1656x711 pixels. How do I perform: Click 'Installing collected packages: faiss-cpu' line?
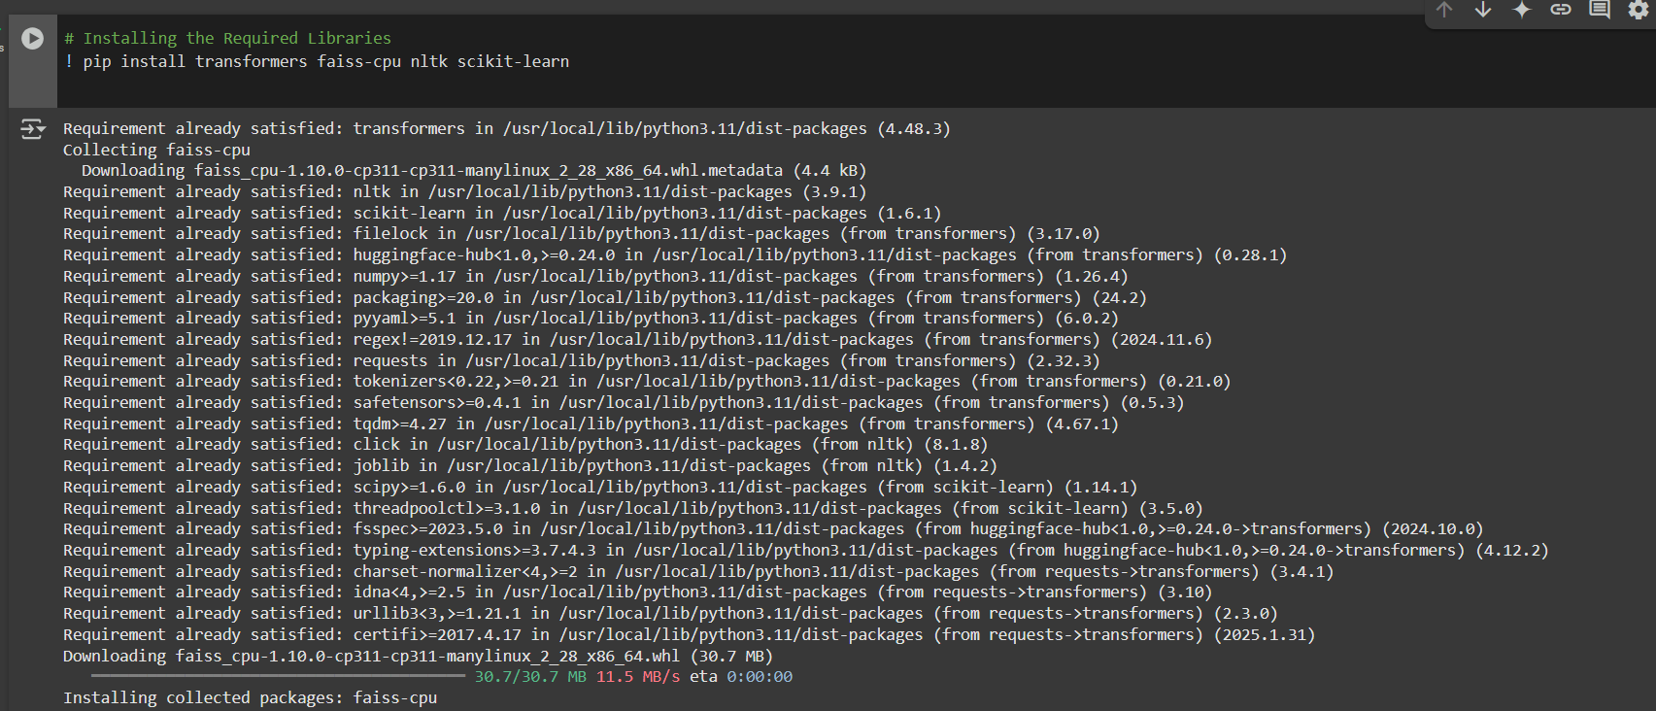[251, 698]
